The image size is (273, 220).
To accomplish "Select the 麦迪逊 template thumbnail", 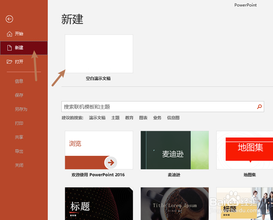I will [175, 150].
